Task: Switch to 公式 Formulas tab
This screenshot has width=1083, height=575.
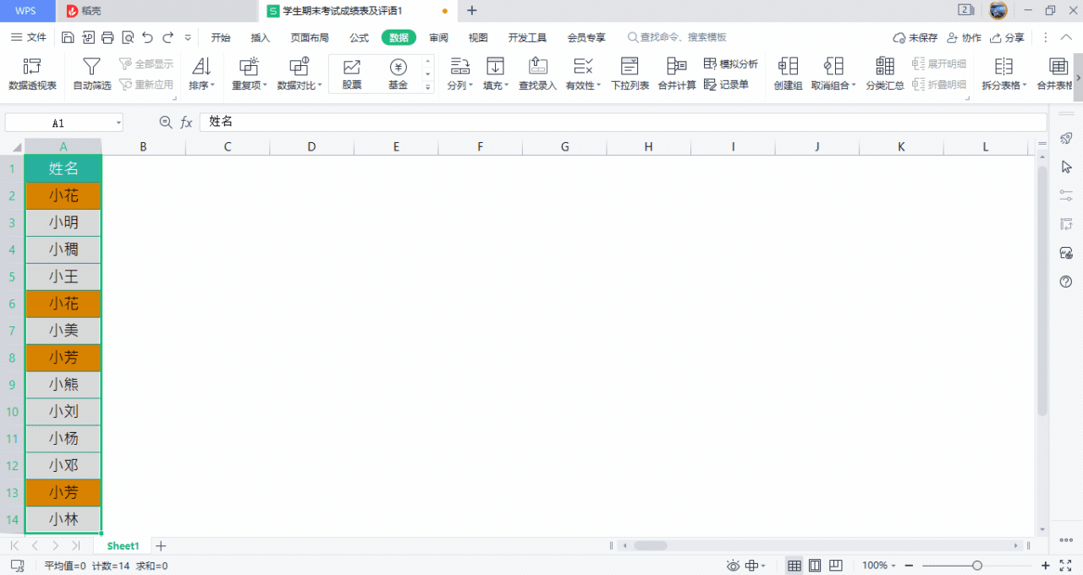Action: [x=359, y=37]
